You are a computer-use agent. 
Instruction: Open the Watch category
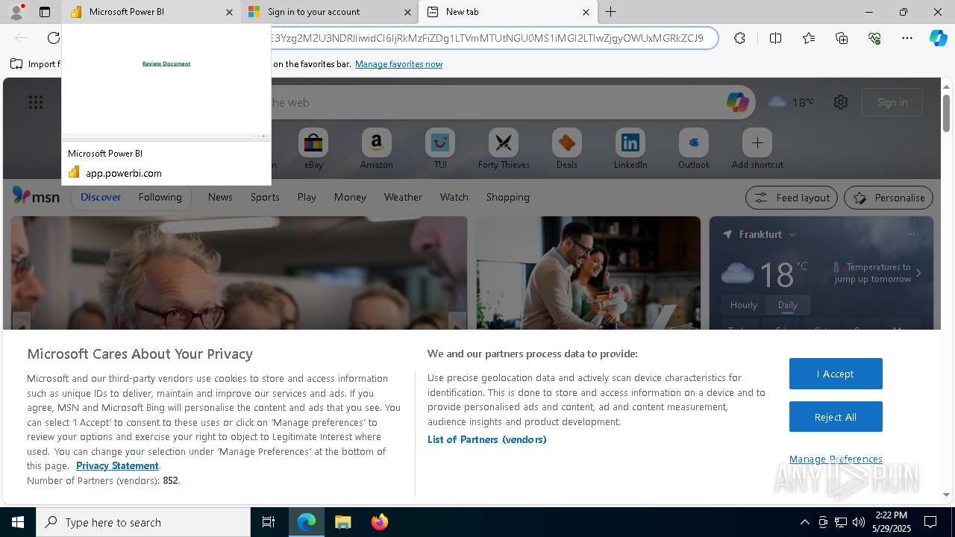pos(454,197)
